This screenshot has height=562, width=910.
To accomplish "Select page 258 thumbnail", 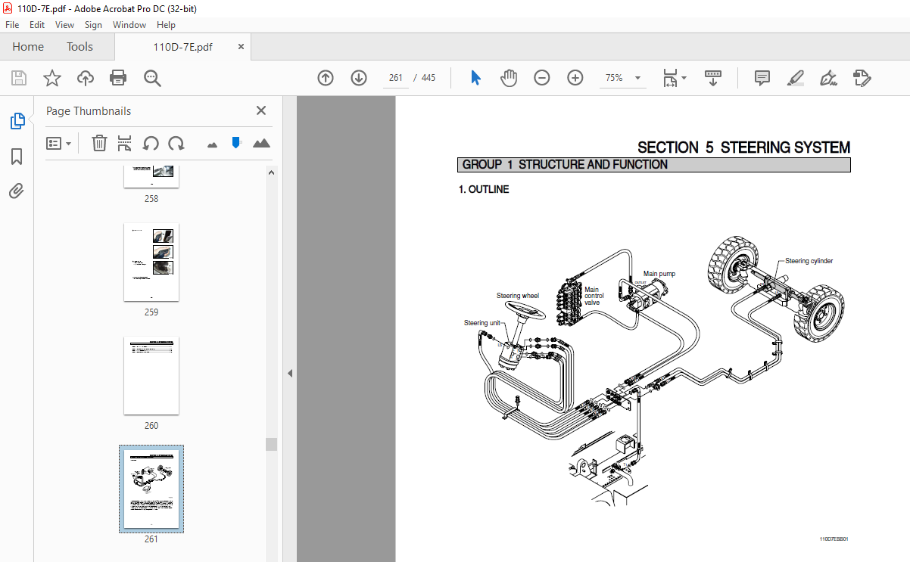I will (151, 175).
